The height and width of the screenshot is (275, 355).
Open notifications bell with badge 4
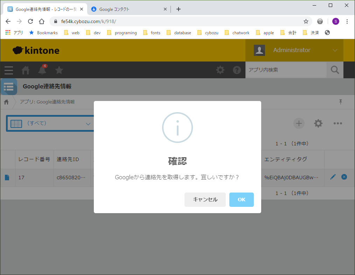click(42, 70)
